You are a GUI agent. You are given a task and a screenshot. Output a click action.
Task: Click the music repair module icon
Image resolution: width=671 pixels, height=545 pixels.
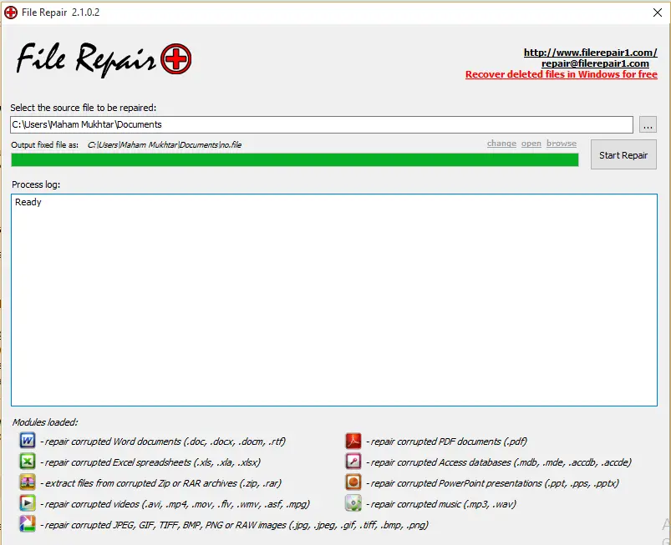point(353,503)
